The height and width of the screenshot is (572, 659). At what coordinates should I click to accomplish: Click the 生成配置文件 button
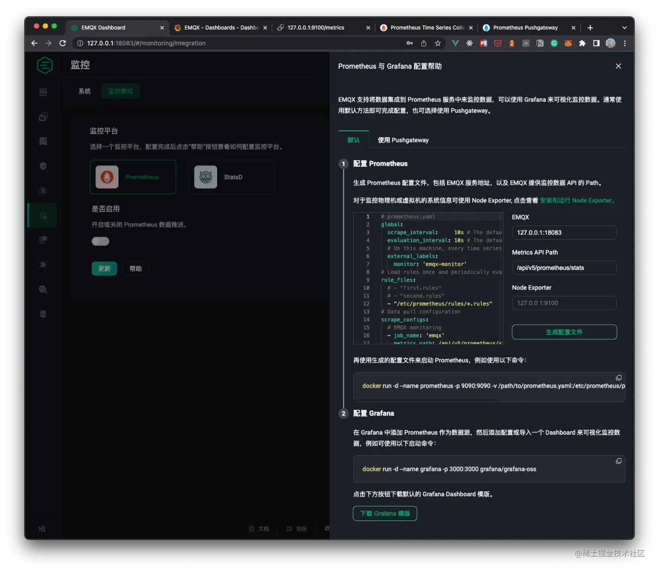(x=564, y=332)
